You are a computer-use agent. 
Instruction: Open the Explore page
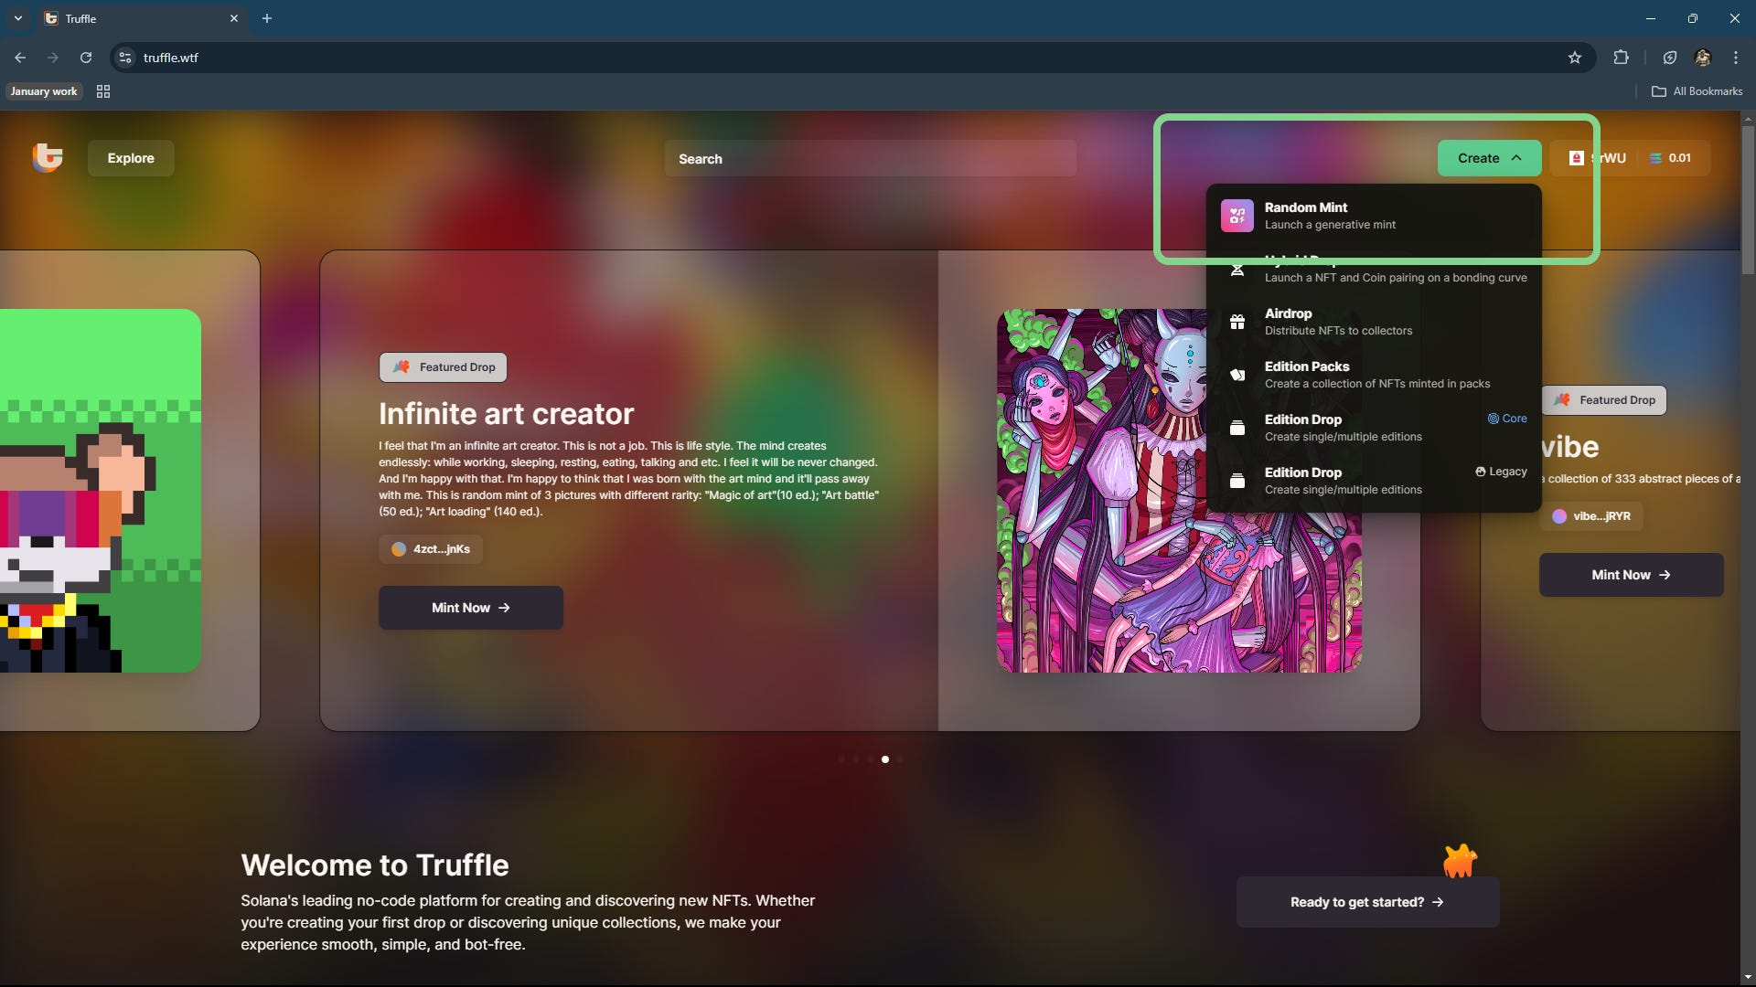pos(131,158)
